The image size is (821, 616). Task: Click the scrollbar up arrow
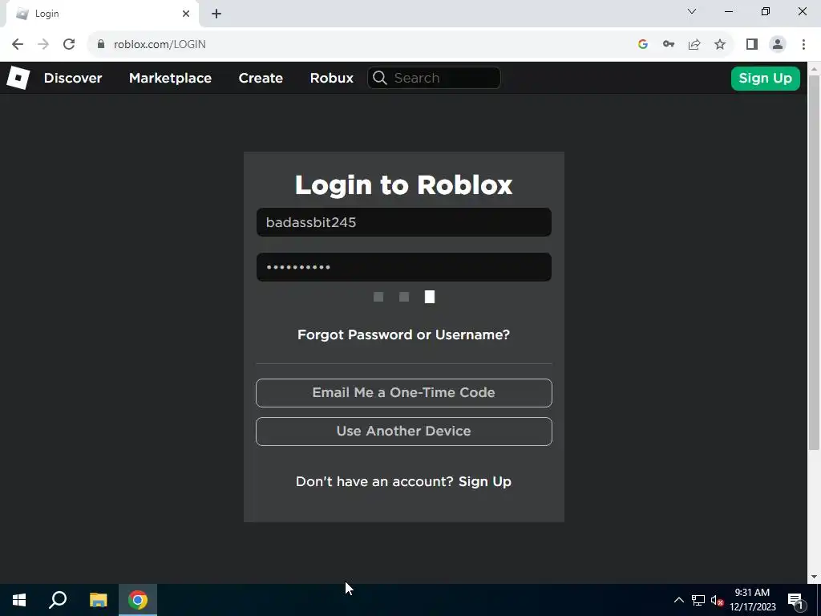pyautogui.click(x=815, y=68)
